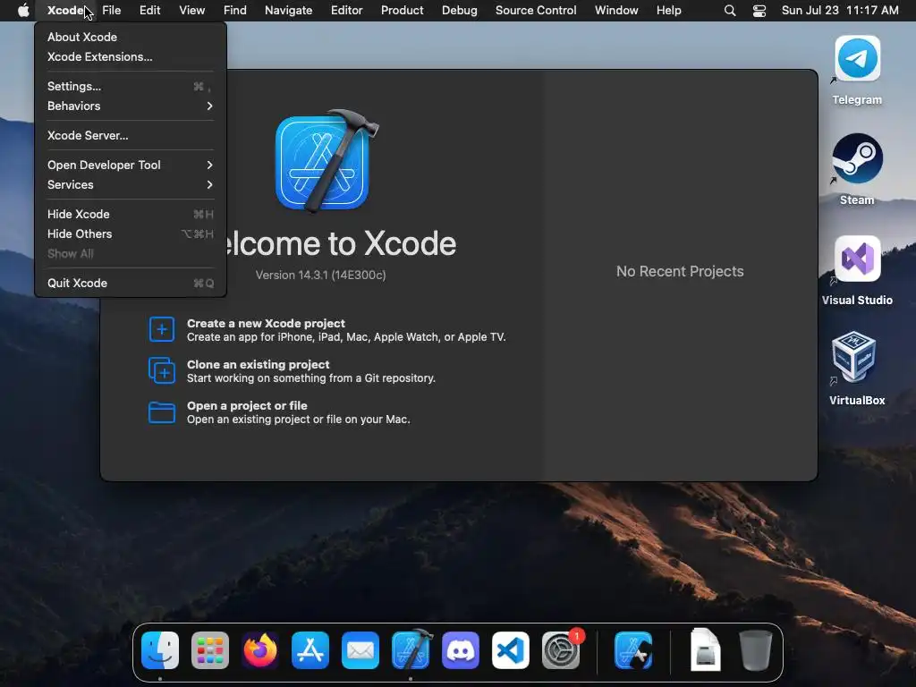Viewport: 916px width, 687px height.
Task: Open the Find menu
Action: pos(235,10)
